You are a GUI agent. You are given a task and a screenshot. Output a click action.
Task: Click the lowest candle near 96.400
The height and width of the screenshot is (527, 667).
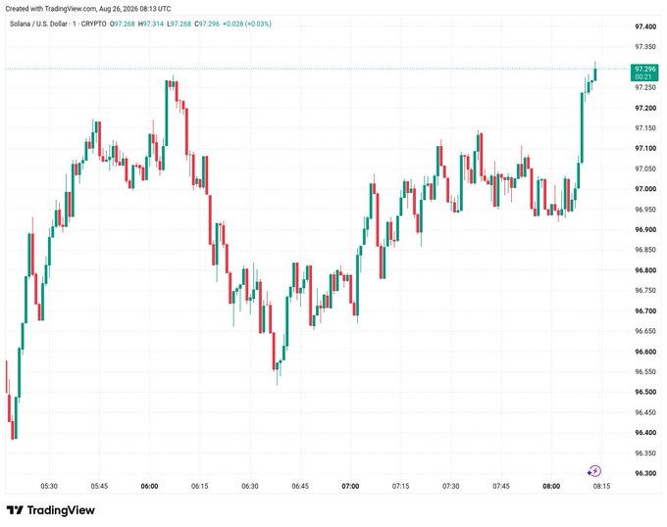[x=13, y=429]
